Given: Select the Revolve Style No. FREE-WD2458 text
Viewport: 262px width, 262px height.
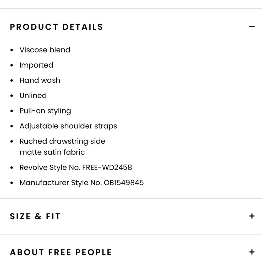Looking at the screenshot, I should point(76,167).
